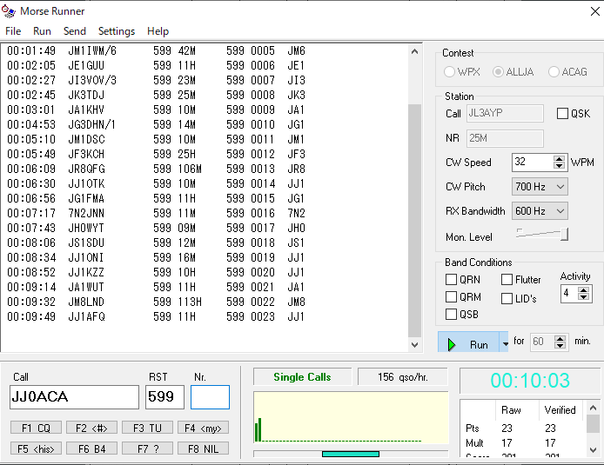Click the 00:10:03 elapsed clock

[x=530, y=381]
